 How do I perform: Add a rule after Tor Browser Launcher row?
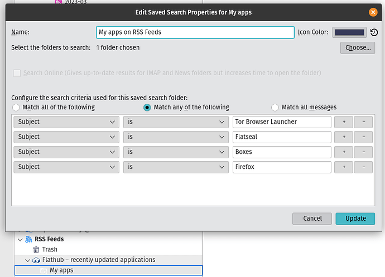(x=344, y=122)
